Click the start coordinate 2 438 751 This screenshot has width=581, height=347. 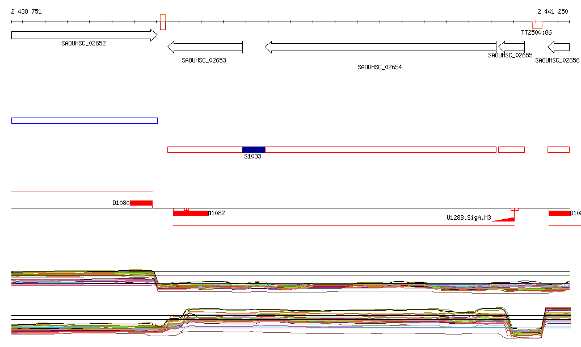(x=26, y=12)
